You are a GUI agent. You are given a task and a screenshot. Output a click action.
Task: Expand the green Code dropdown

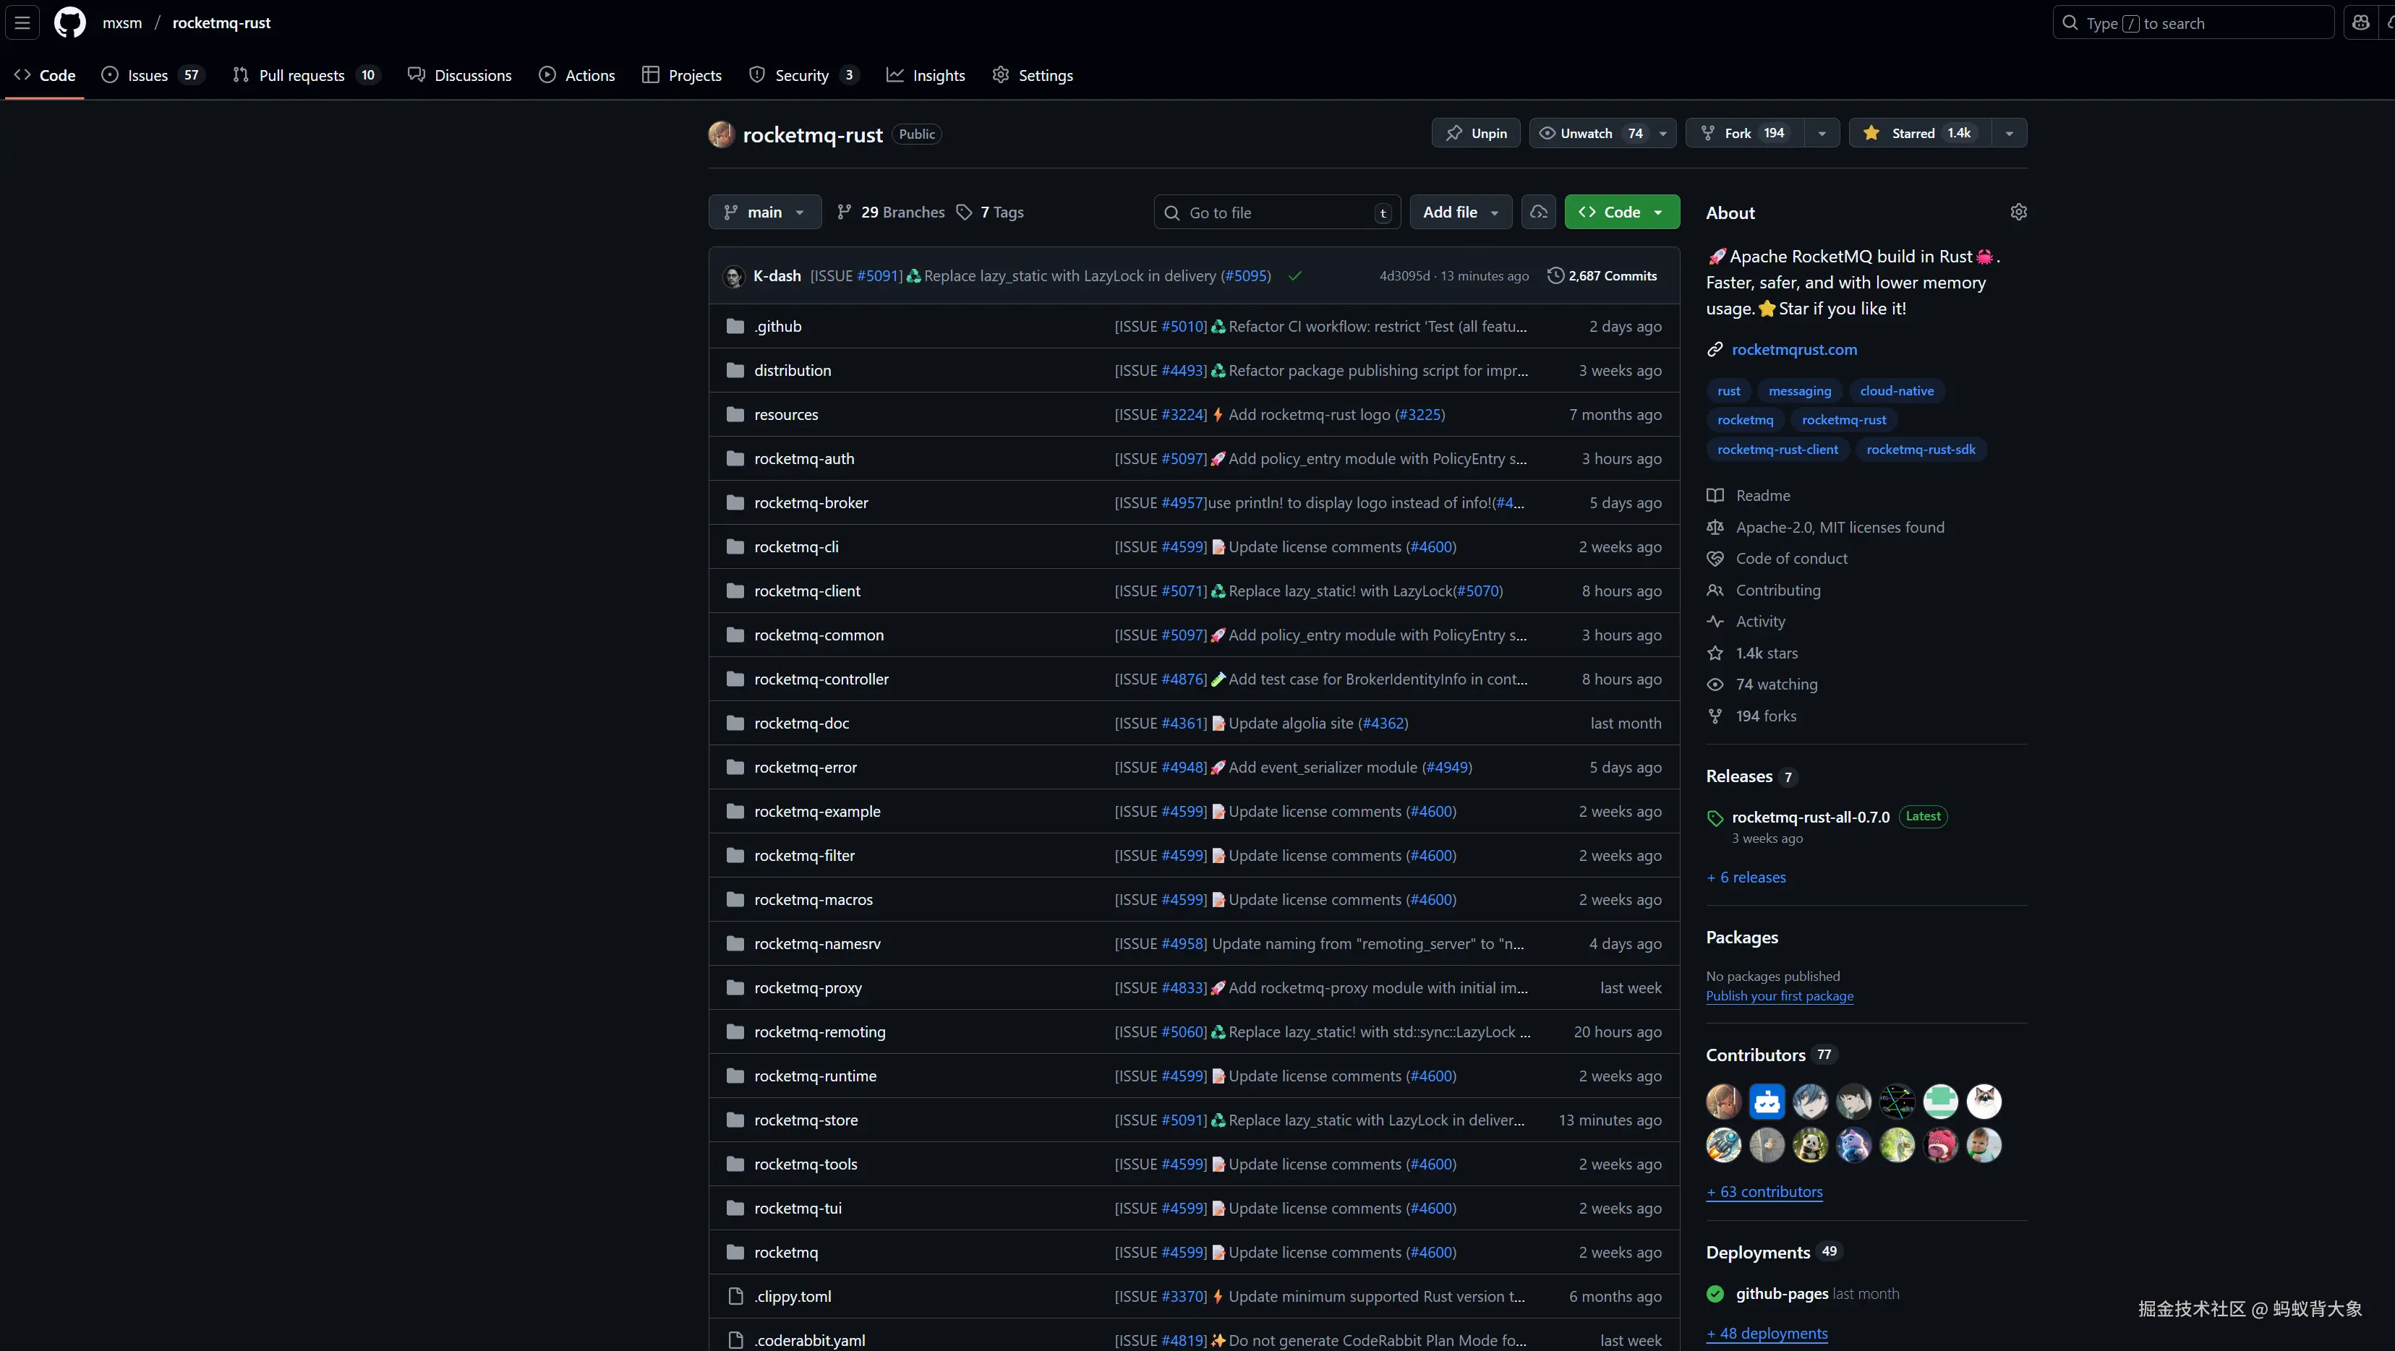1621,212
